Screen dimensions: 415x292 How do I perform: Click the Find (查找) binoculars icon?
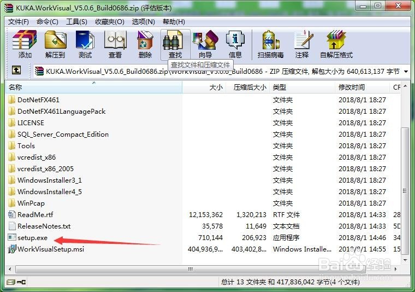click(x=173, y=40)
